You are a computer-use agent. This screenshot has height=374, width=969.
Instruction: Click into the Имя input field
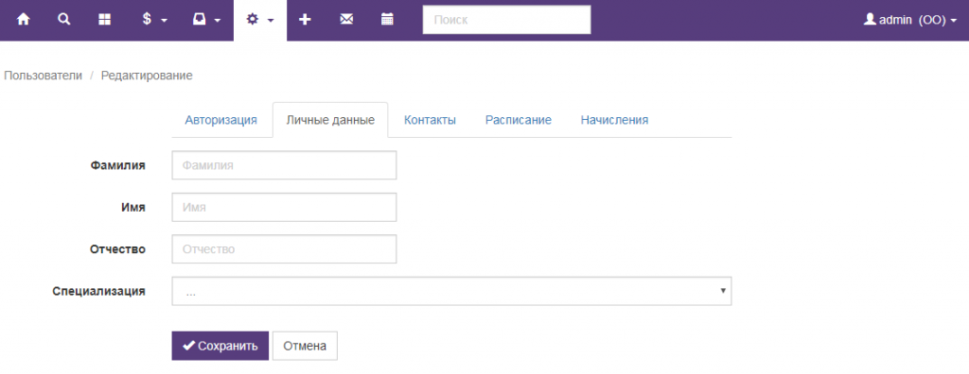(x=284, y=208)
